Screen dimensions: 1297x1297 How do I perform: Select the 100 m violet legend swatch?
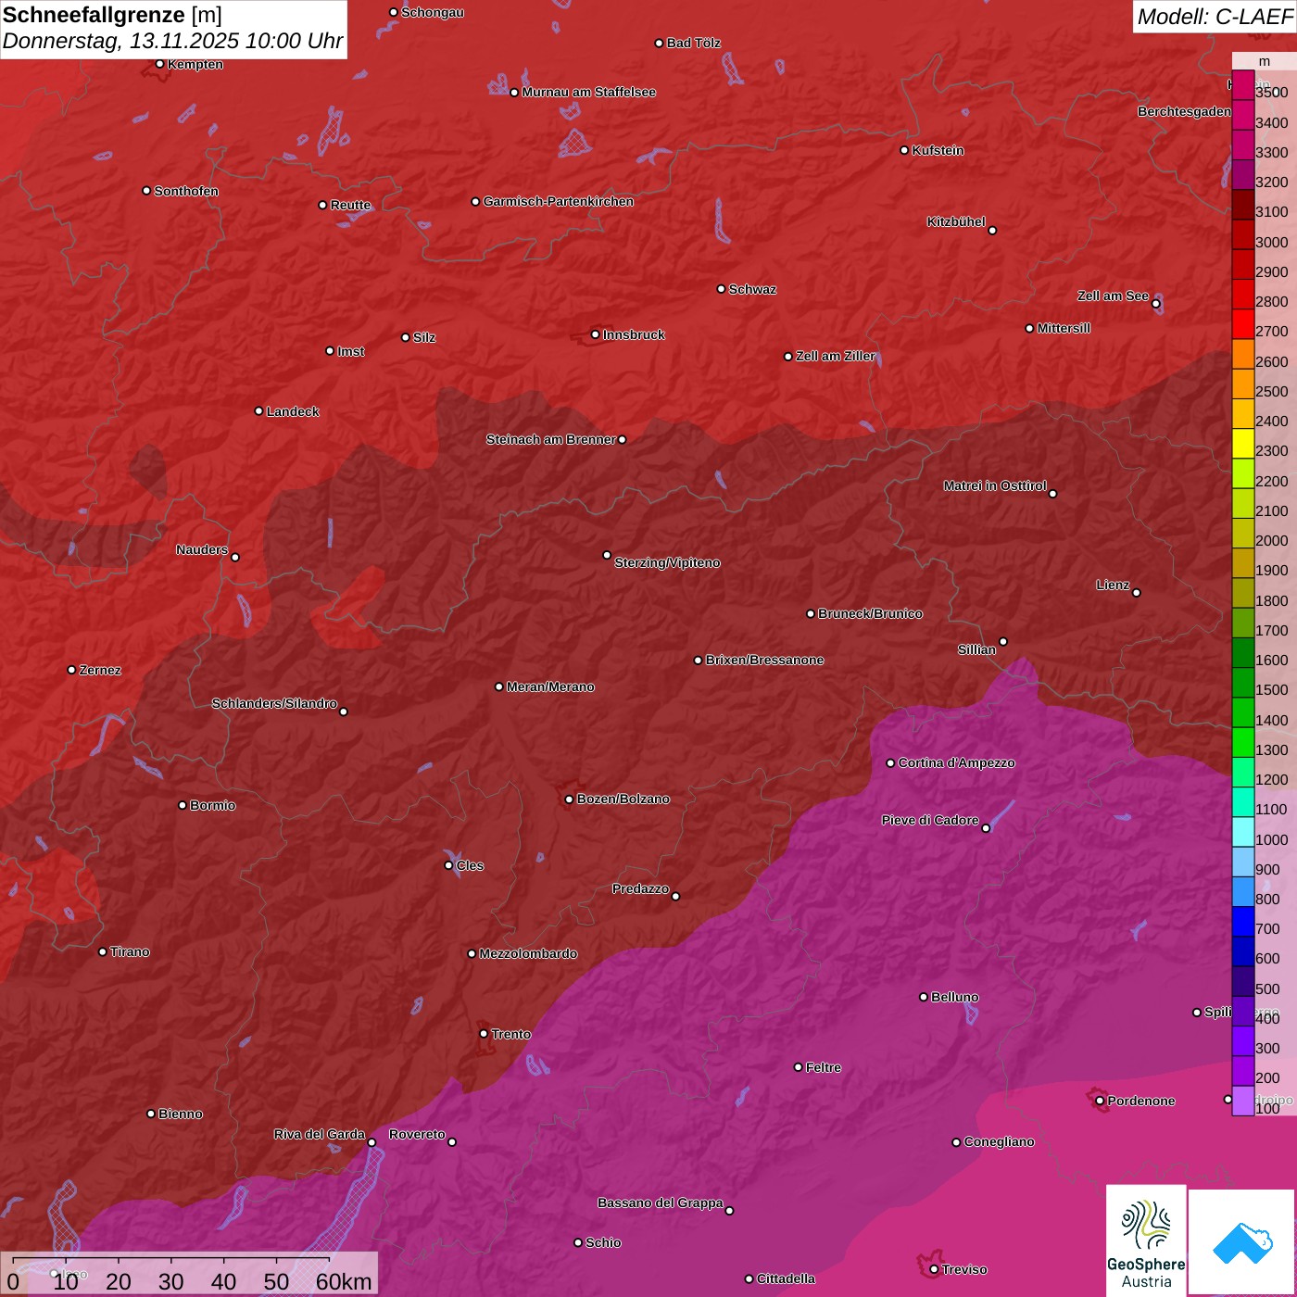1243,1101
